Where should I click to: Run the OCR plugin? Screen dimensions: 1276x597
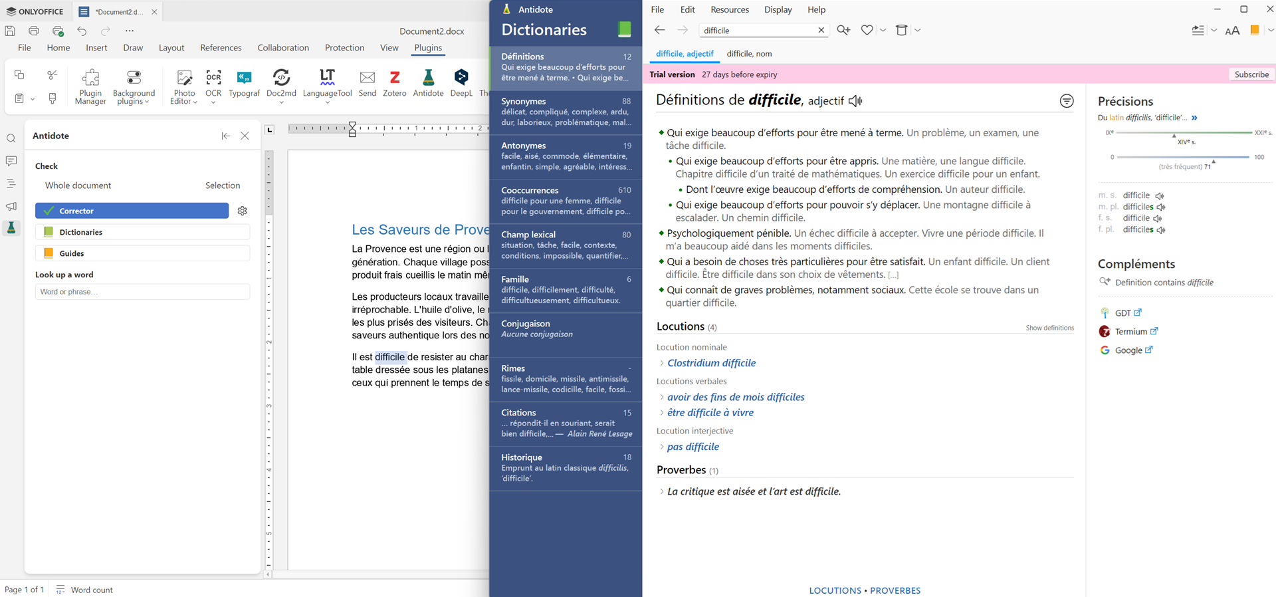213,86
